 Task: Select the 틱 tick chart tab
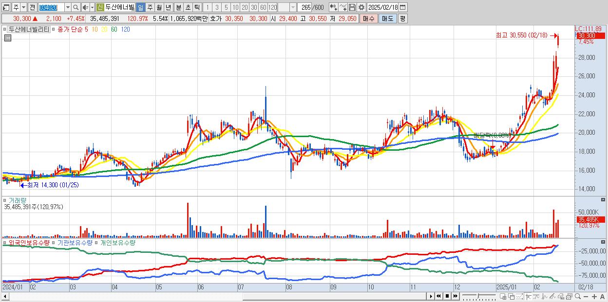tap(196, 7)
